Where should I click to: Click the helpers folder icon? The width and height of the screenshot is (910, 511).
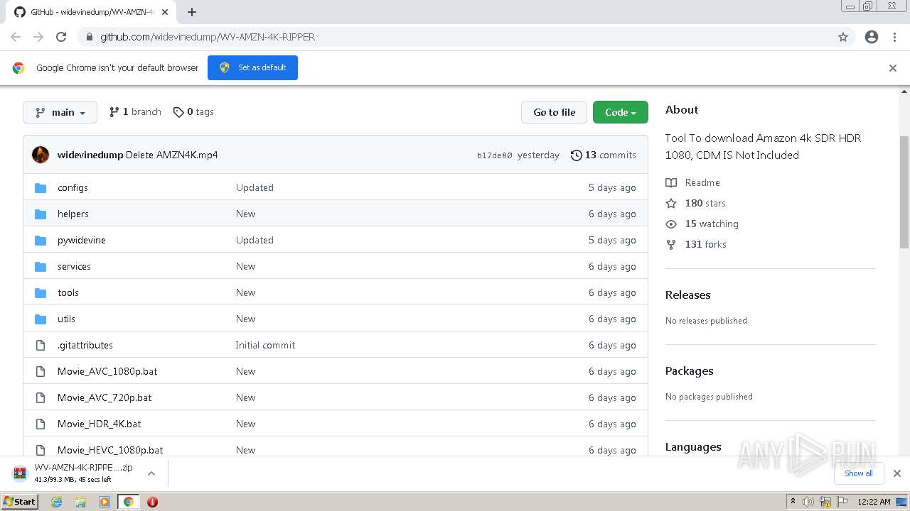(x=41, y=214)
